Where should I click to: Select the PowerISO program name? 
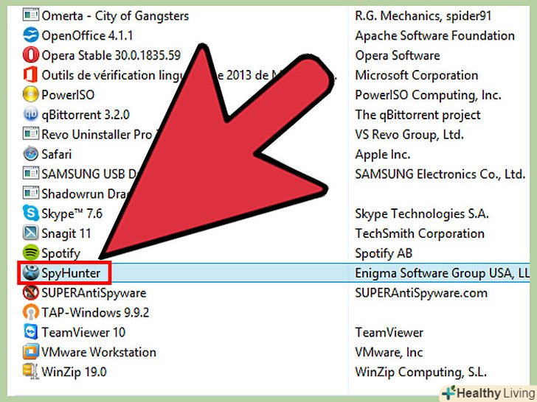68,95
